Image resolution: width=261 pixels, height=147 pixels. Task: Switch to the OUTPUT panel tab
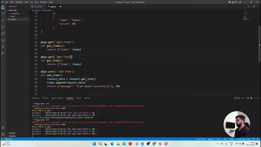coord(45,98)
